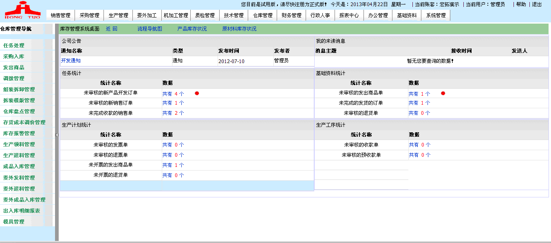Open 发出商品 in sidebar

click(x=14, y=67)
